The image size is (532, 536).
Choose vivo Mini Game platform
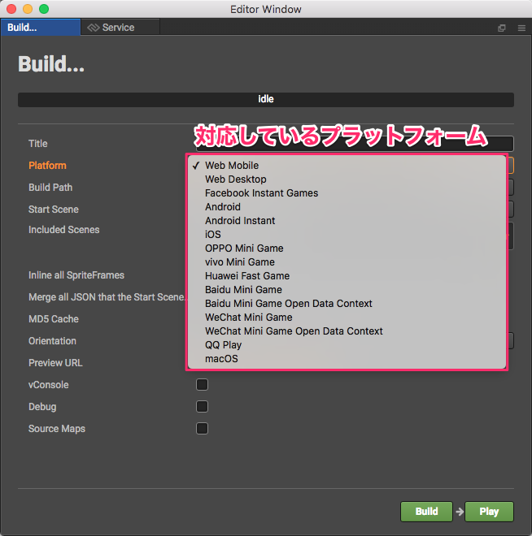pos(347,262)
